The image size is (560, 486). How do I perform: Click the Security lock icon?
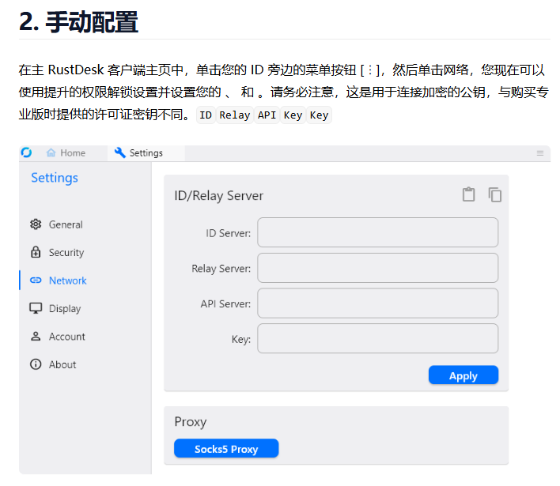(36, 252)
